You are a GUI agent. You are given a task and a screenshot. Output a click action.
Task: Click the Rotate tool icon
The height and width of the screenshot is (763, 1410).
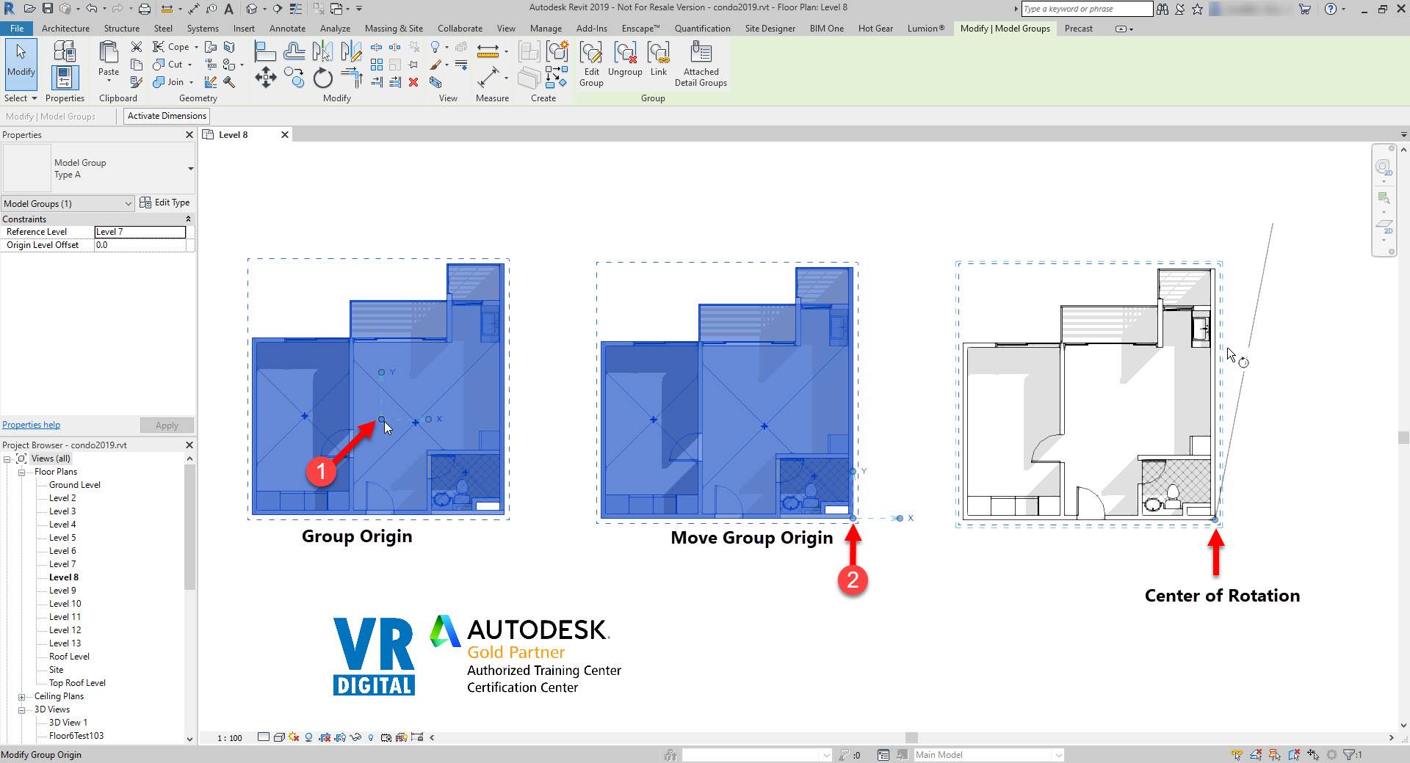click(323, 77)
